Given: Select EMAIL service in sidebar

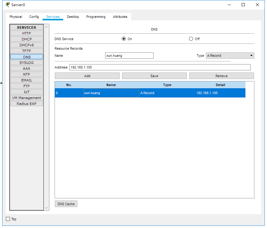Looking at the screenshot, I should pos(27,80).
